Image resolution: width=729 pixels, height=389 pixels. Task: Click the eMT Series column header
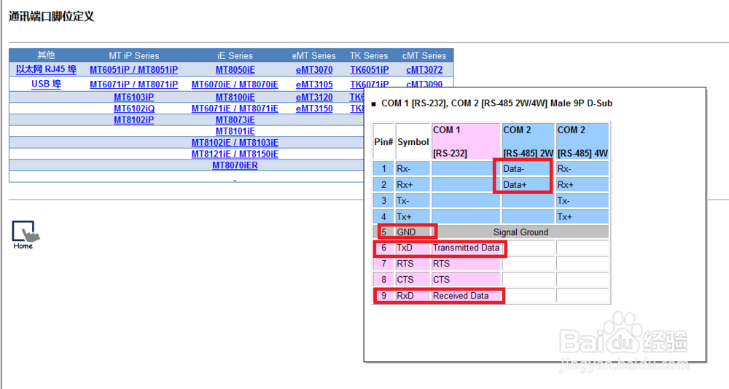tap(313, 55)
